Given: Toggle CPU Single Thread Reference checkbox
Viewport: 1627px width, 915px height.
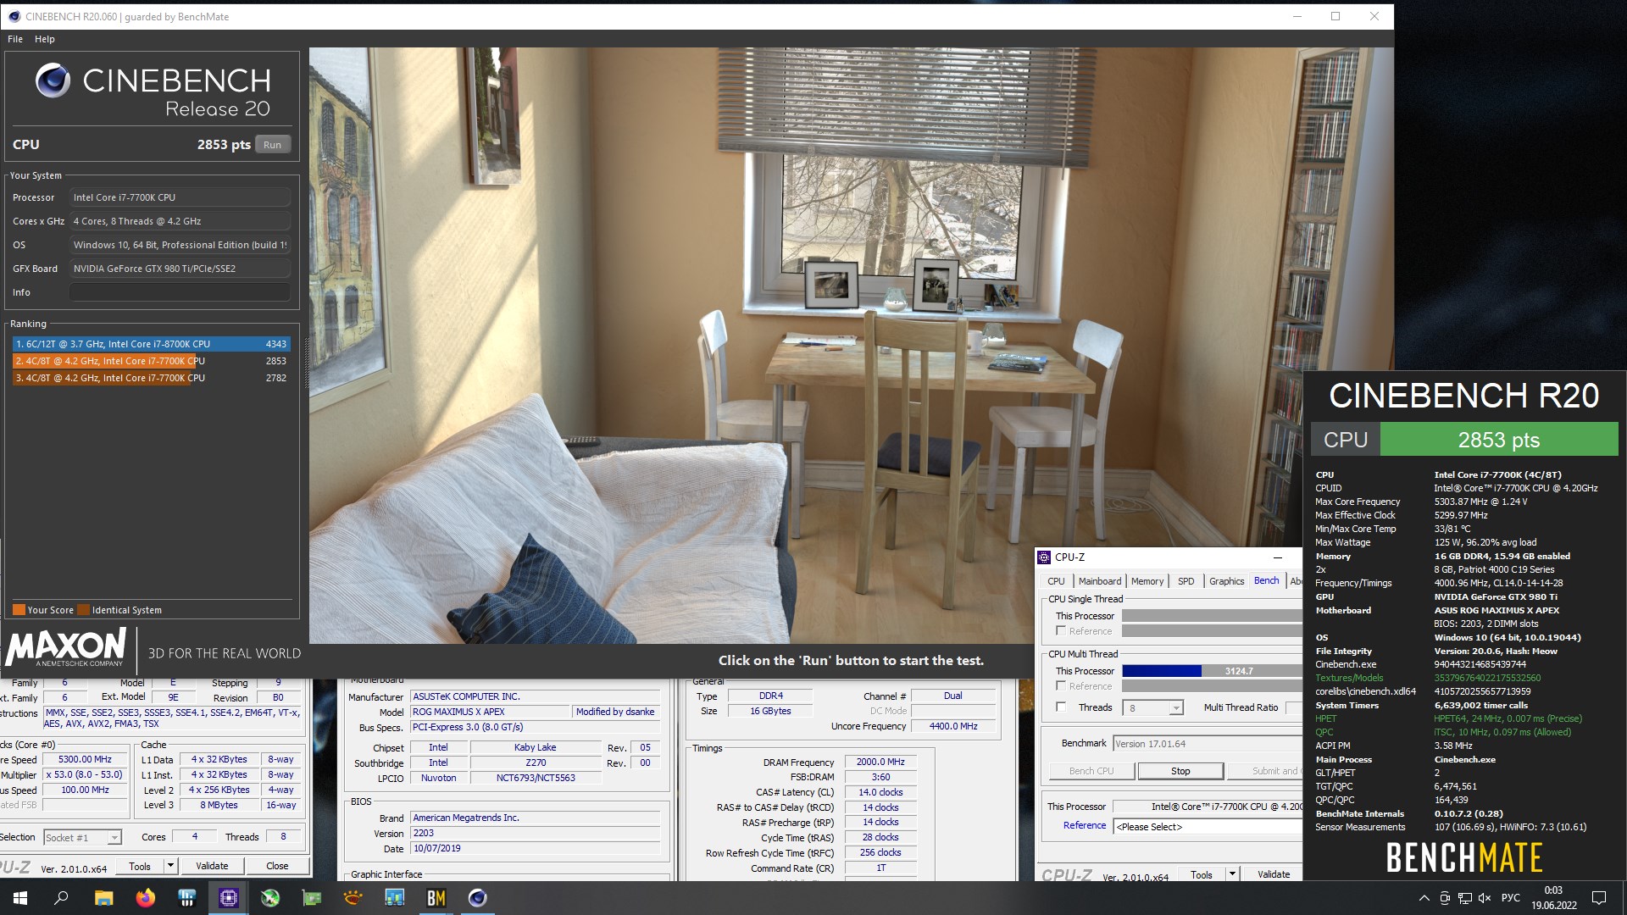Looking at the screenshot, I should tap(1061, 630).
